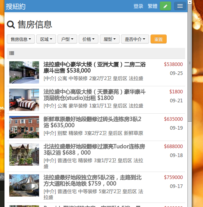
Task: Switch to 繁體 traditional Chinese
Action: (x=153, y=6)
